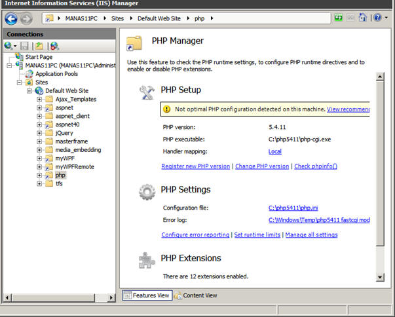Click the Connections pane scroll right arrow

point(111,298)
